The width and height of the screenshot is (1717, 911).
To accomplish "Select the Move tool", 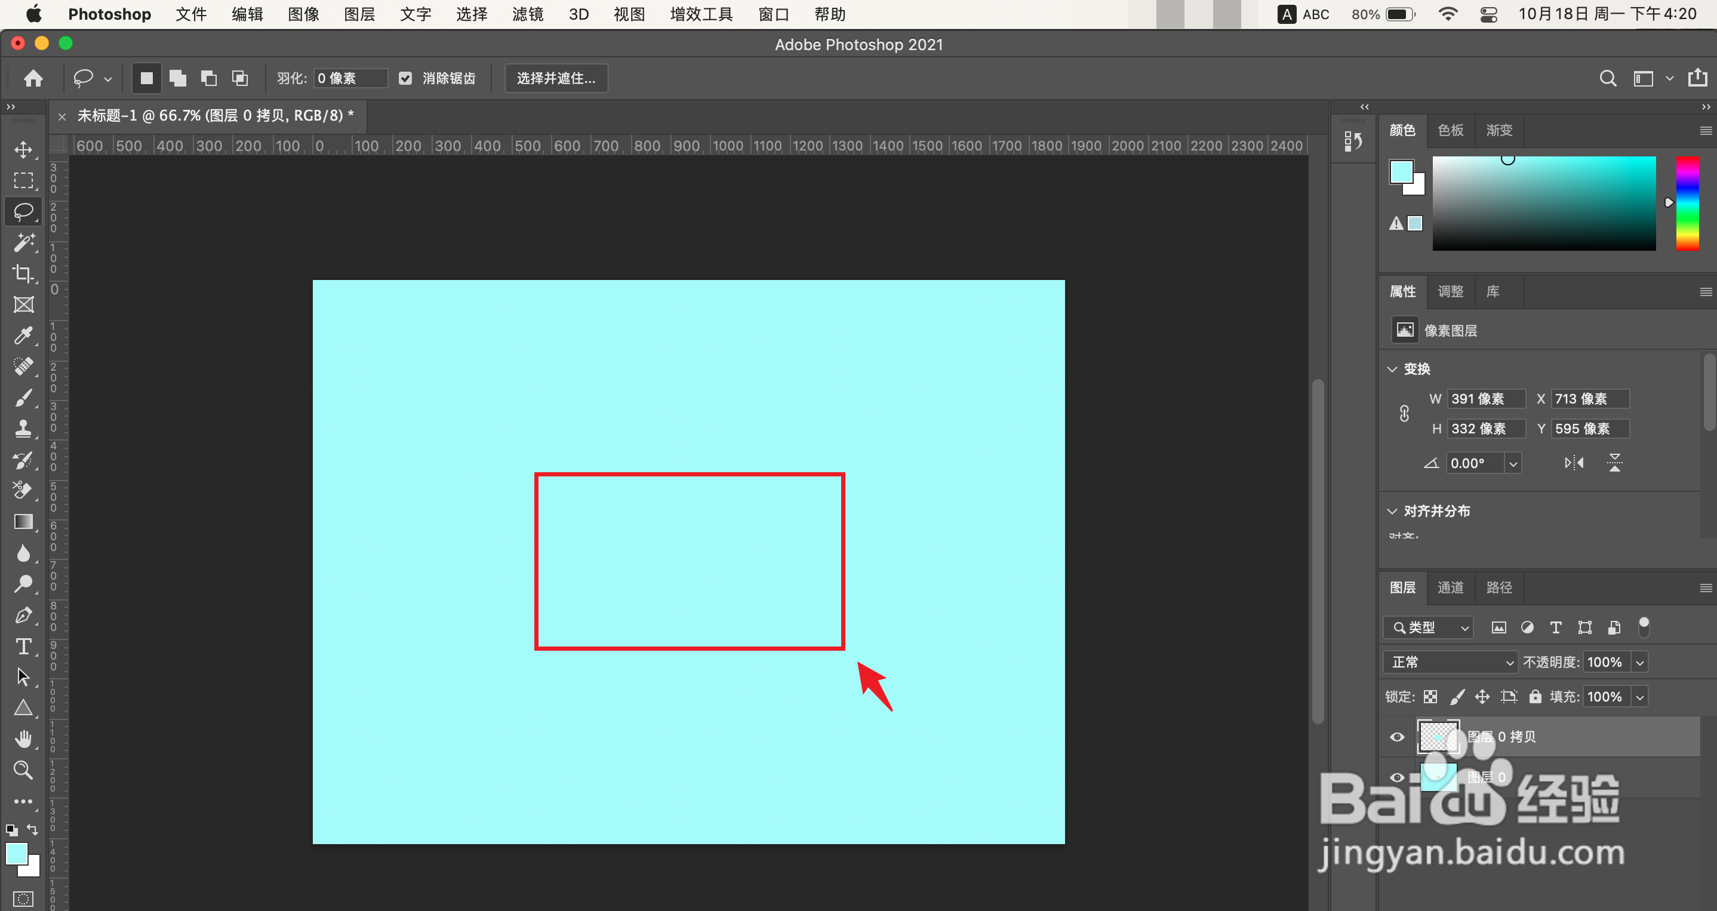I will click(x=23, y=149).
